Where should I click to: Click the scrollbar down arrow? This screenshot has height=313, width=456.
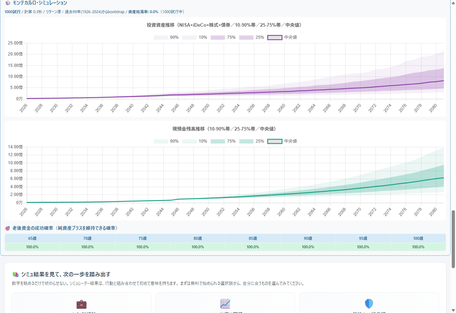(x=453, y=310)
